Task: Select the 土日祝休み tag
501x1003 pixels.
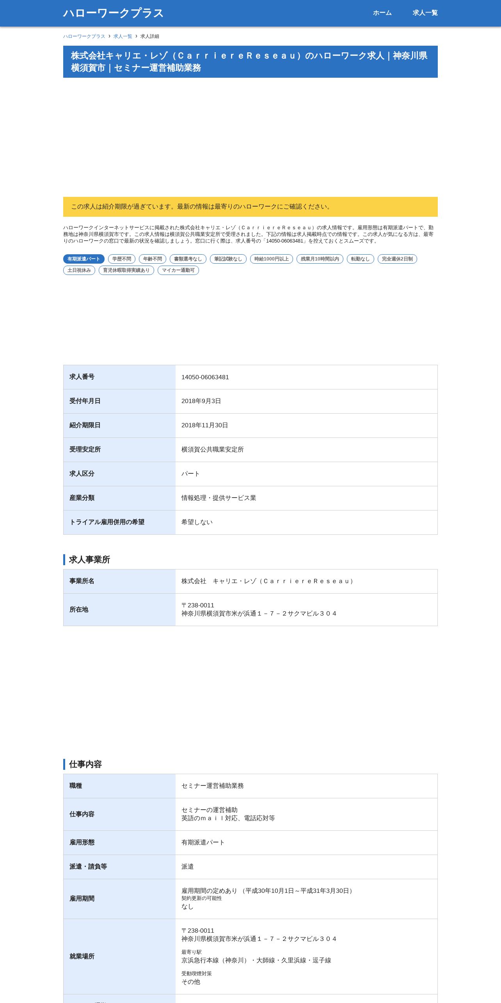Action: [x=79, y=270]
